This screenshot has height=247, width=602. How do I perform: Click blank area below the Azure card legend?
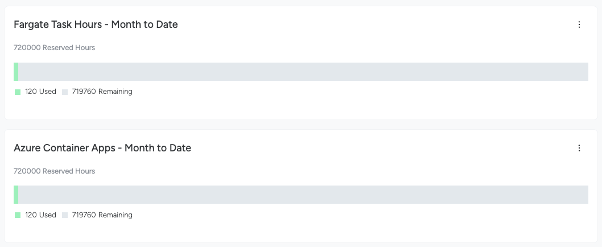point(301,231)
